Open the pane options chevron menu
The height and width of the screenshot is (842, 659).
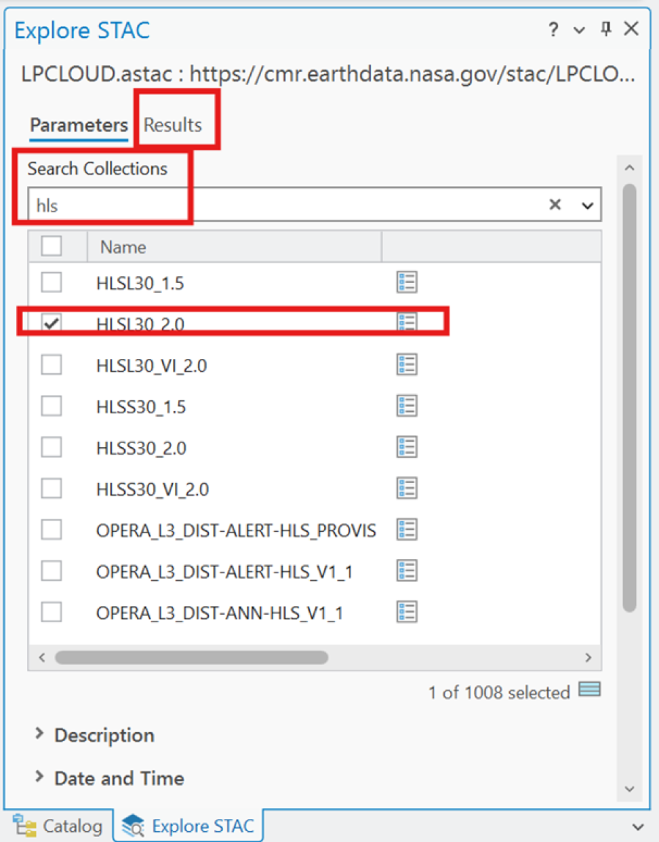coord(579,30)
